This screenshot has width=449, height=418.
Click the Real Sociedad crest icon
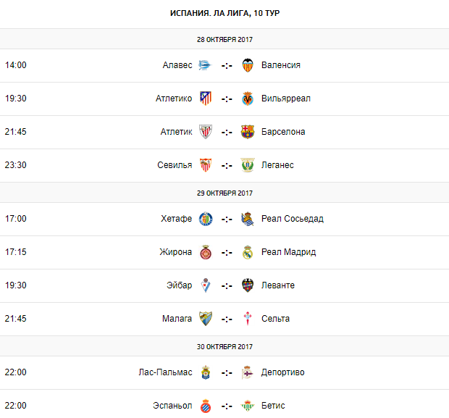tap(248, 219)
